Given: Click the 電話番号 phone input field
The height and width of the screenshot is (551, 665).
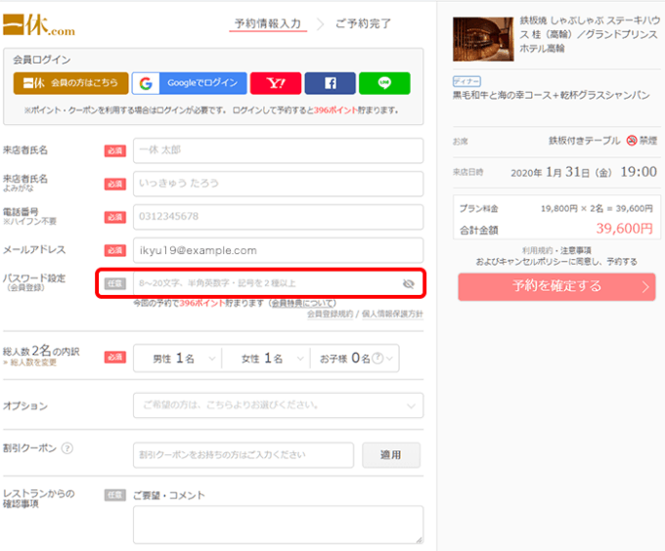Looking at the screenshot, I should [278, 217].
